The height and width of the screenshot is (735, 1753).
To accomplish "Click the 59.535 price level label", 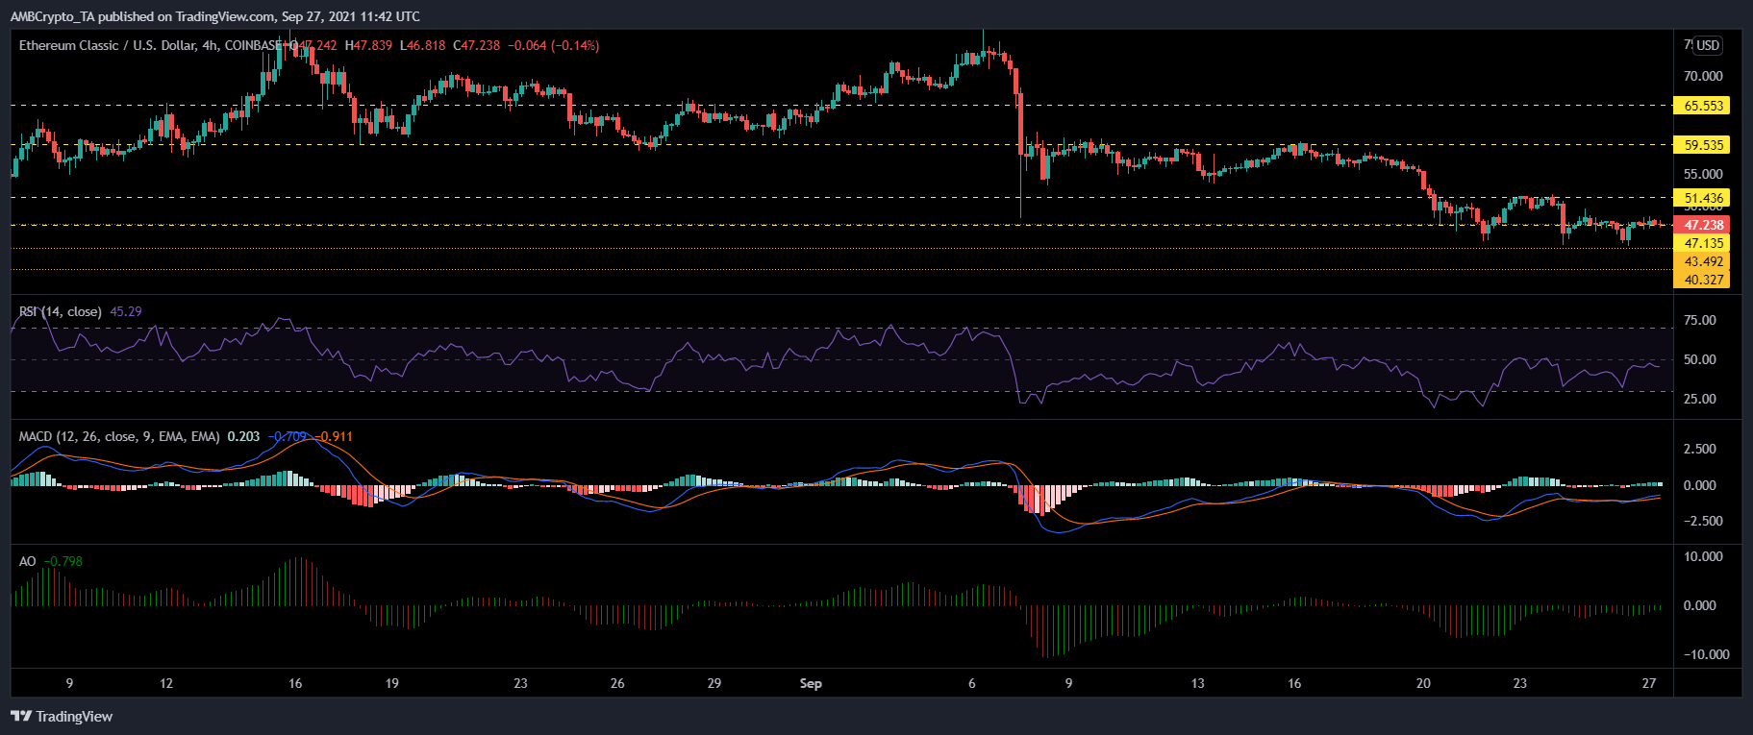I will click(1702, 145).
